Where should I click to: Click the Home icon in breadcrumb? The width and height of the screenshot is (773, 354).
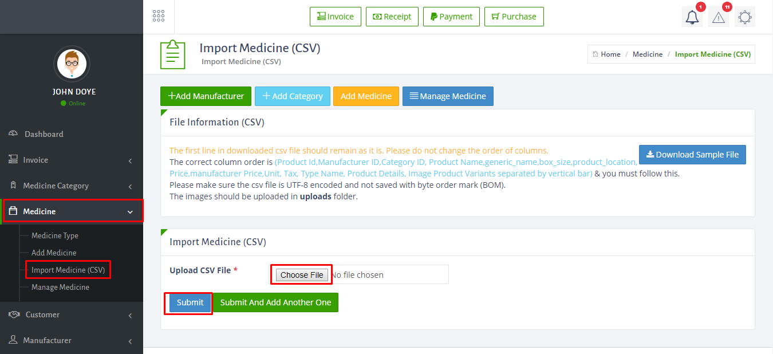(595, 54)
